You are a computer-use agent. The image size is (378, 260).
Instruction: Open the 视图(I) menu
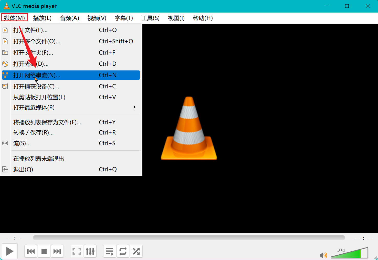(x=176, y=18)
